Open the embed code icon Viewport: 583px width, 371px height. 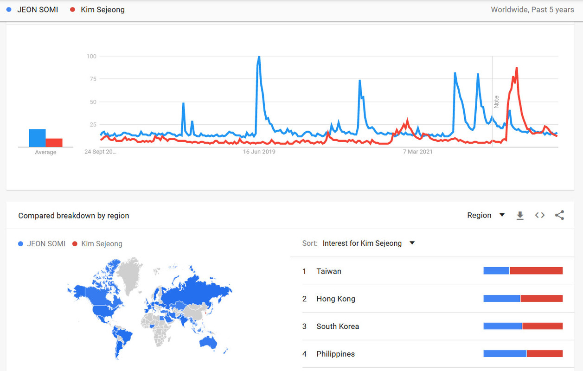(539, 215)
